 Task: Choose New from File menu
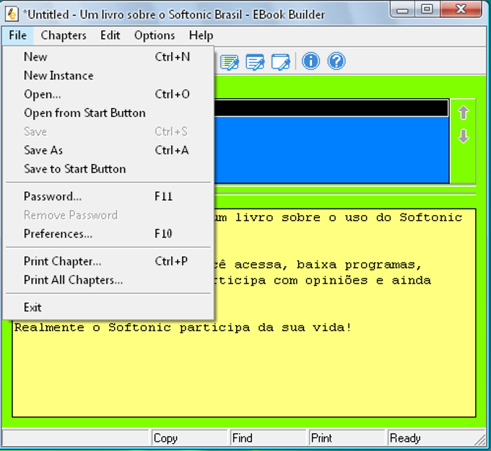pos(108,57)
